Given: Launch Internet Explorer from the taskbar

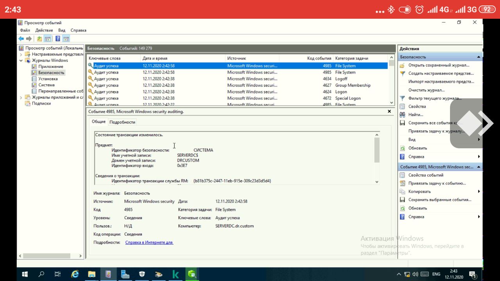Looking at the screenshot, I should coord(75,274).
